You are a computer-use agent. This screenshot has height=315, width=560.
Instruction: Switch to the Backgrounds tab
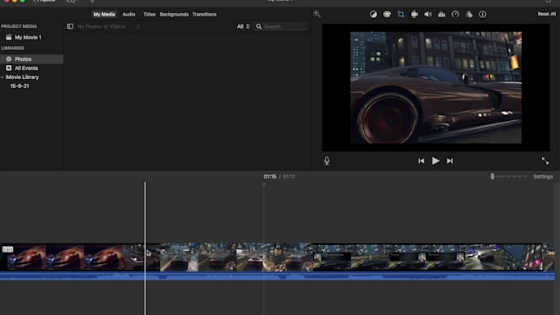174,14
